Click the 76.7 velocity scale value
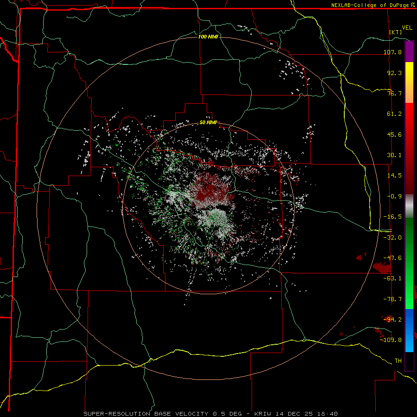 pos(394,93)
